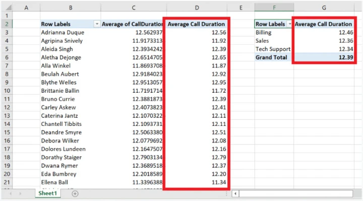Click the horizontal scrollbar left arrow
The height and width of the screenshot is (201, 363).
click(x=235, y=193)
